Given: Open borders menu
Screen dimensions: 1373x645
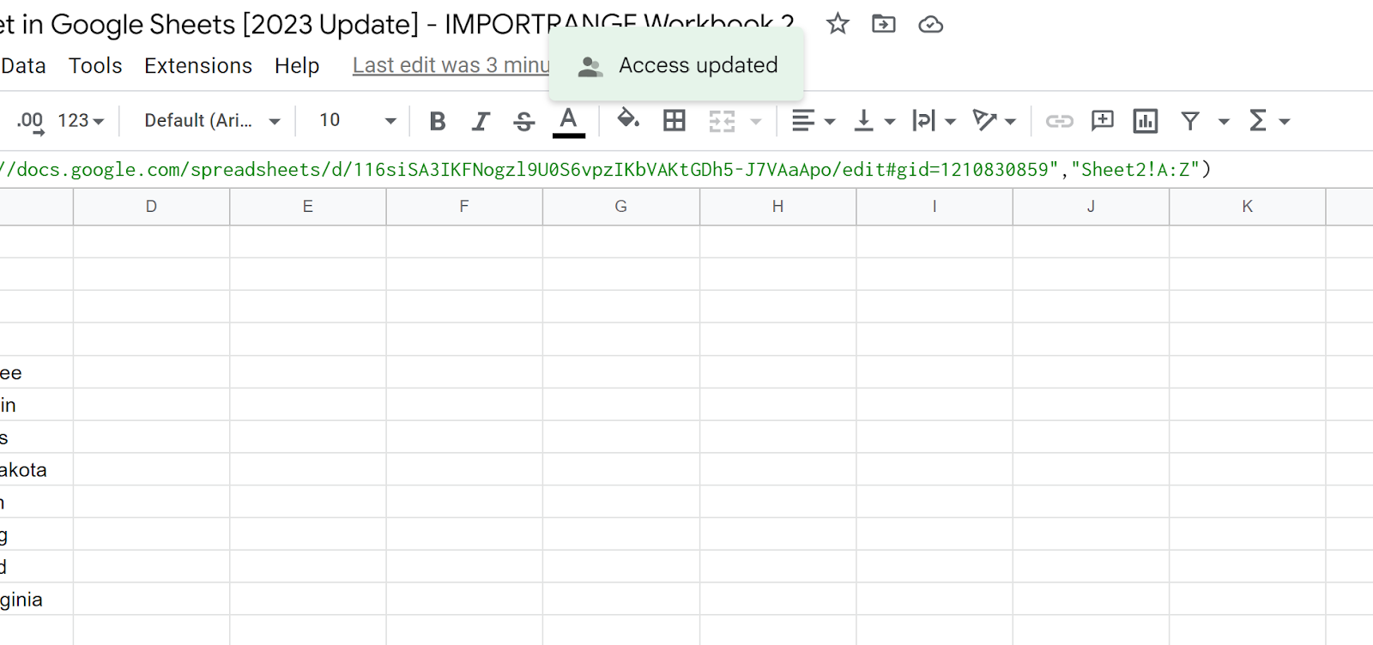Looking at the screenshot, I should coord(674,121).
